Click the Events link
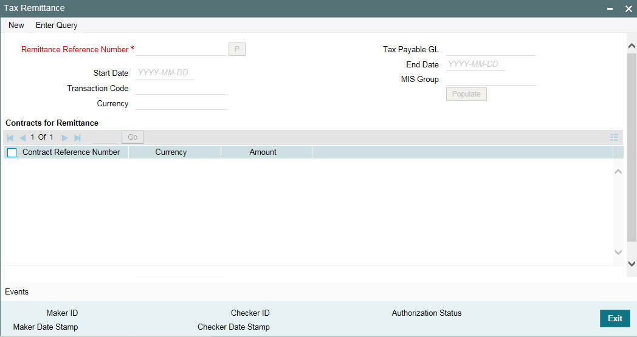The width and height of the screenshot is (637, 337). (x=16, y=291)
